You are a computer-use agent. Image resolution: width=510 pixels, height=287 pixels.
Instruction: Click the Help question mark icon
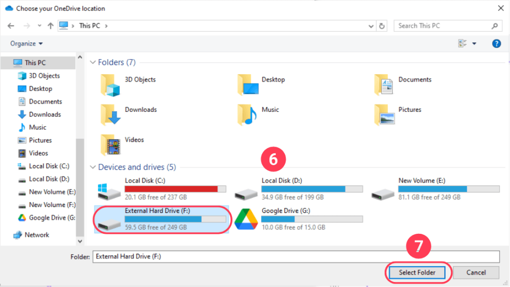496,43
